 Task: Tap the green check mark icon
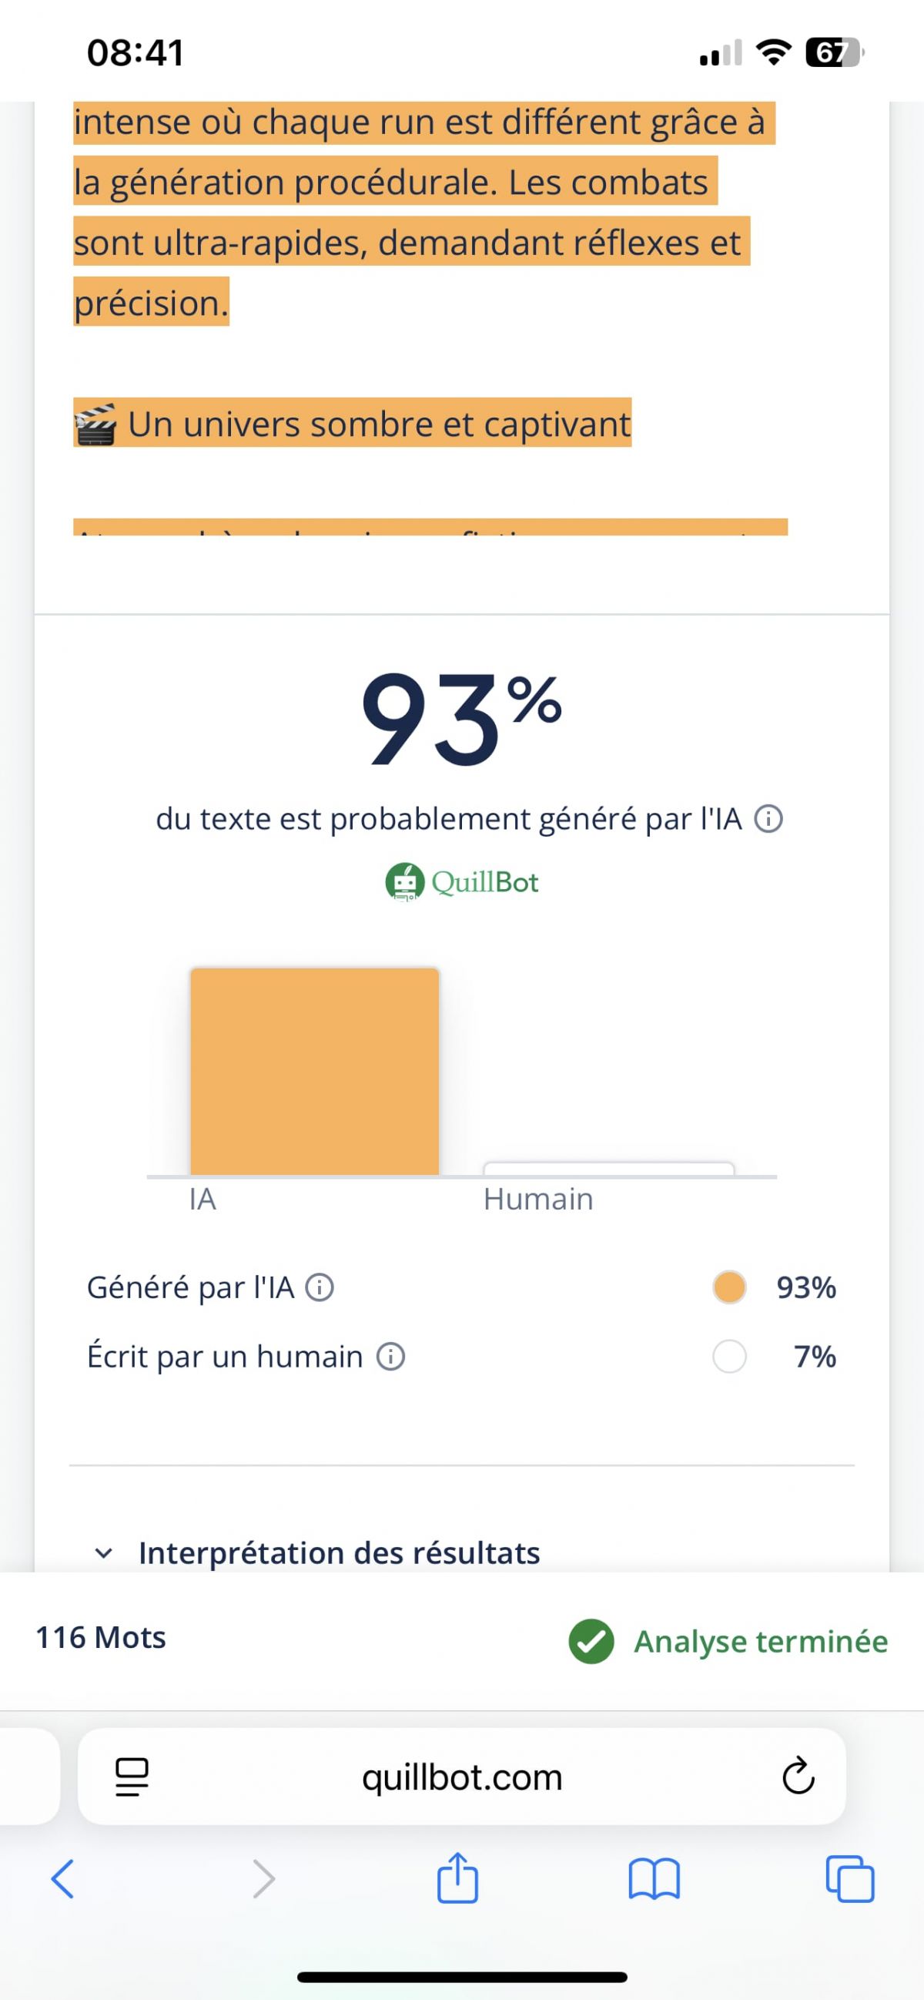591,1641
